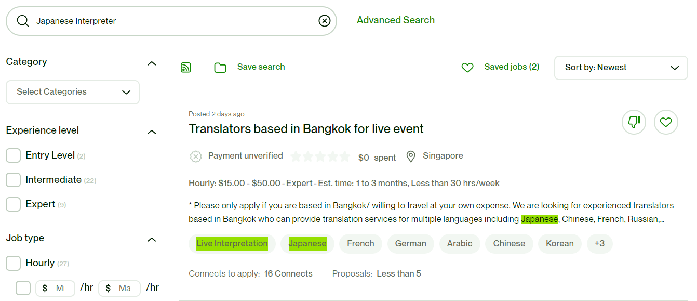This screenshot has height=301, width=697.
Task: Click the minimum hourly rate input field
Action: pyautogui.click(x=56, y=288)
